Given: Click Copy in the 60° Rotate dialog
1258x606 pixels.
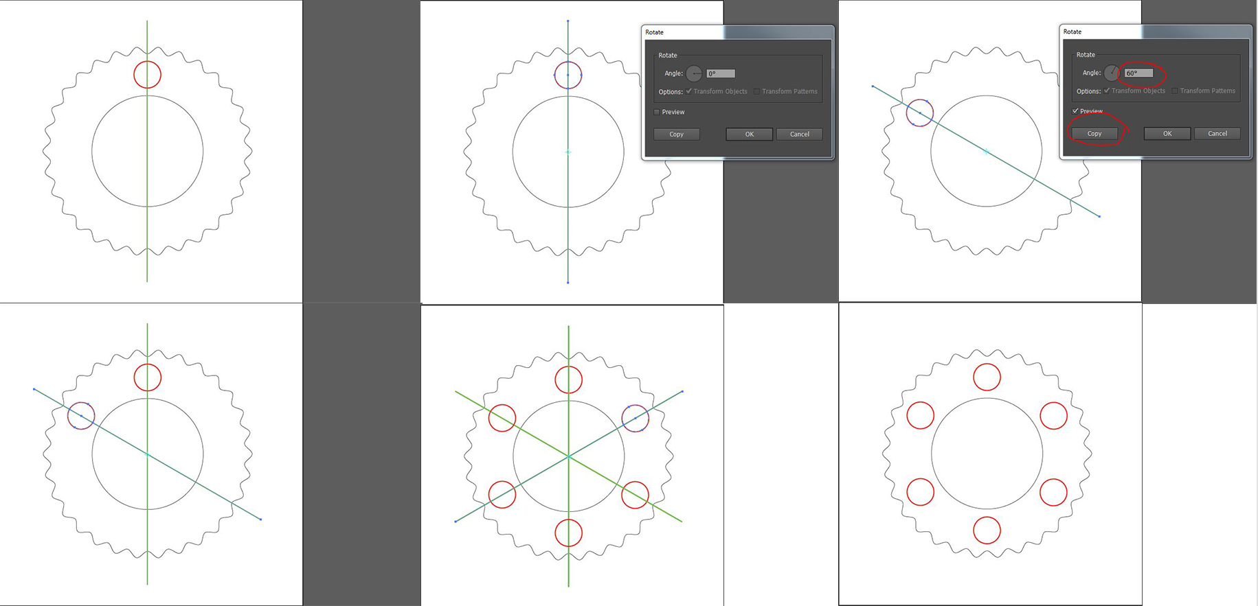Looking at the screenshot, I should [x=1094, y=134].
